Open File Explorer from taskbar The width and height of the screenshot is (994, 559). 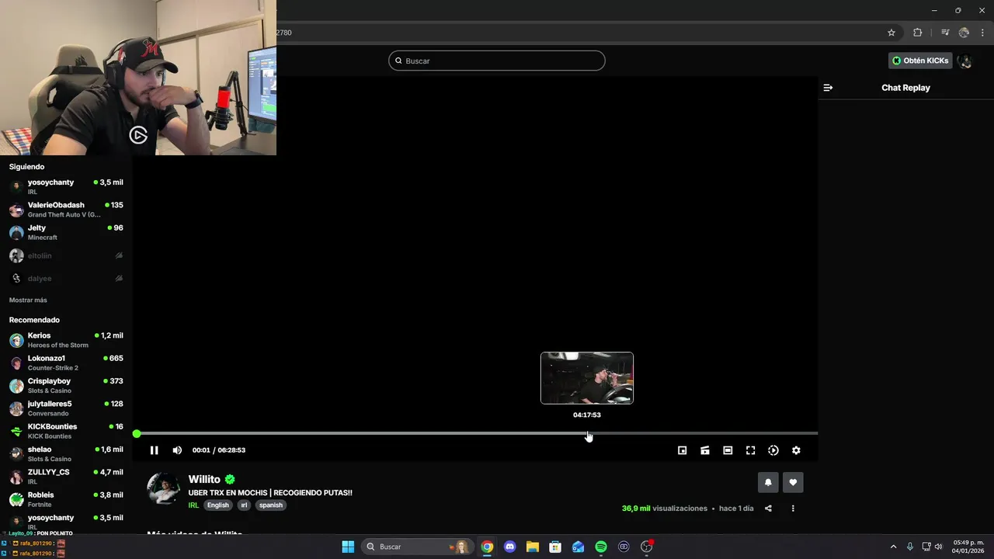(533, 547)
